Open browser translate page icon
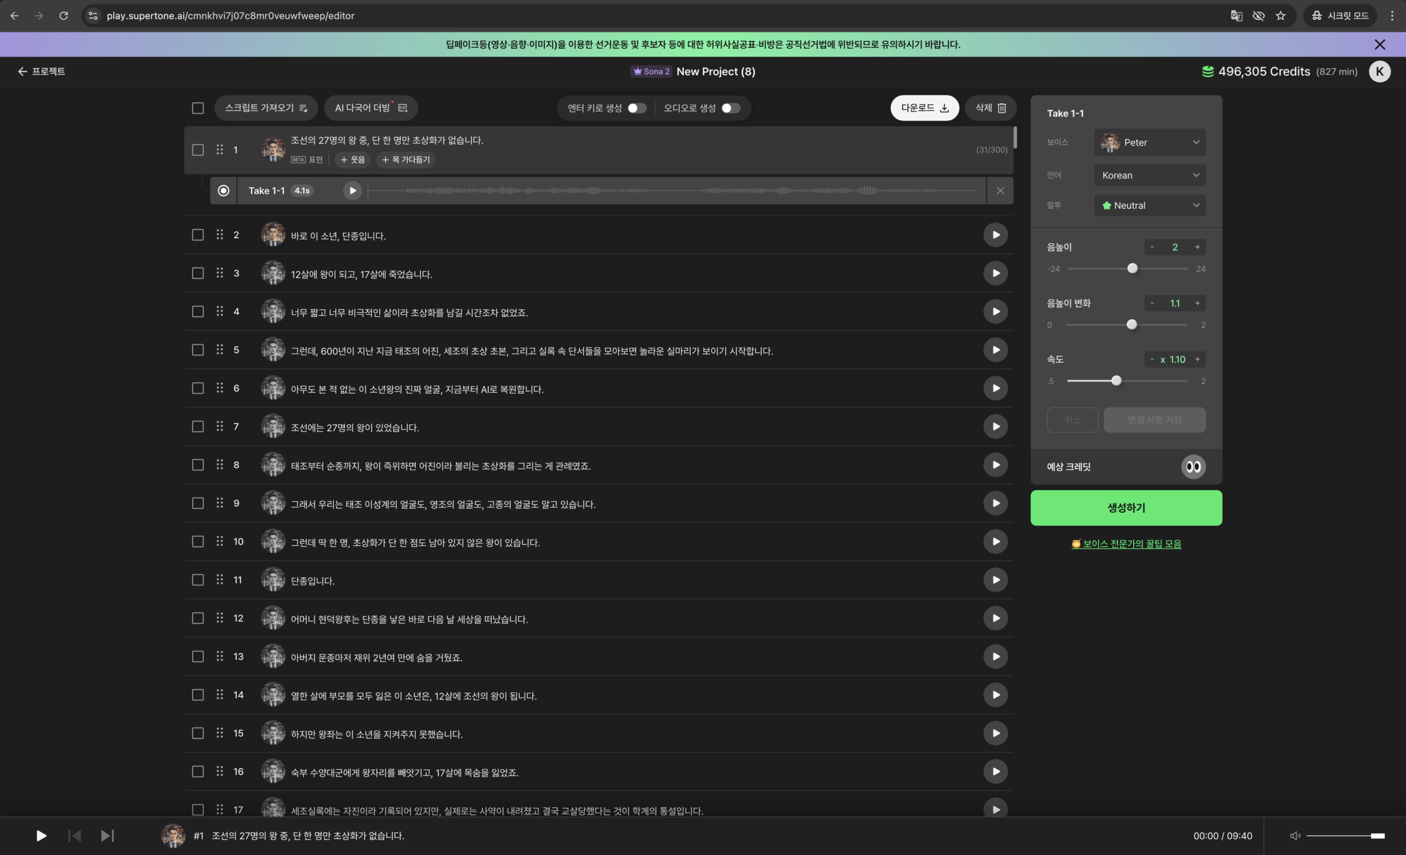 (x=1236, y=15)
